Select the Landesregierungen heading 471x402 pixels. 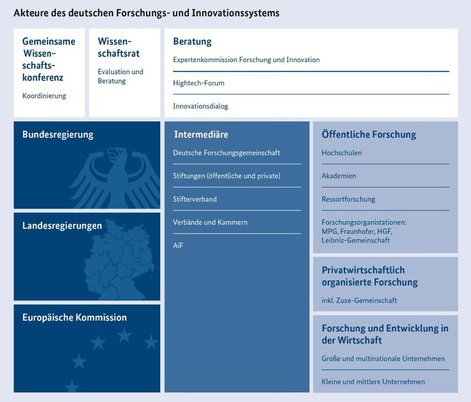tap(62, 226)
